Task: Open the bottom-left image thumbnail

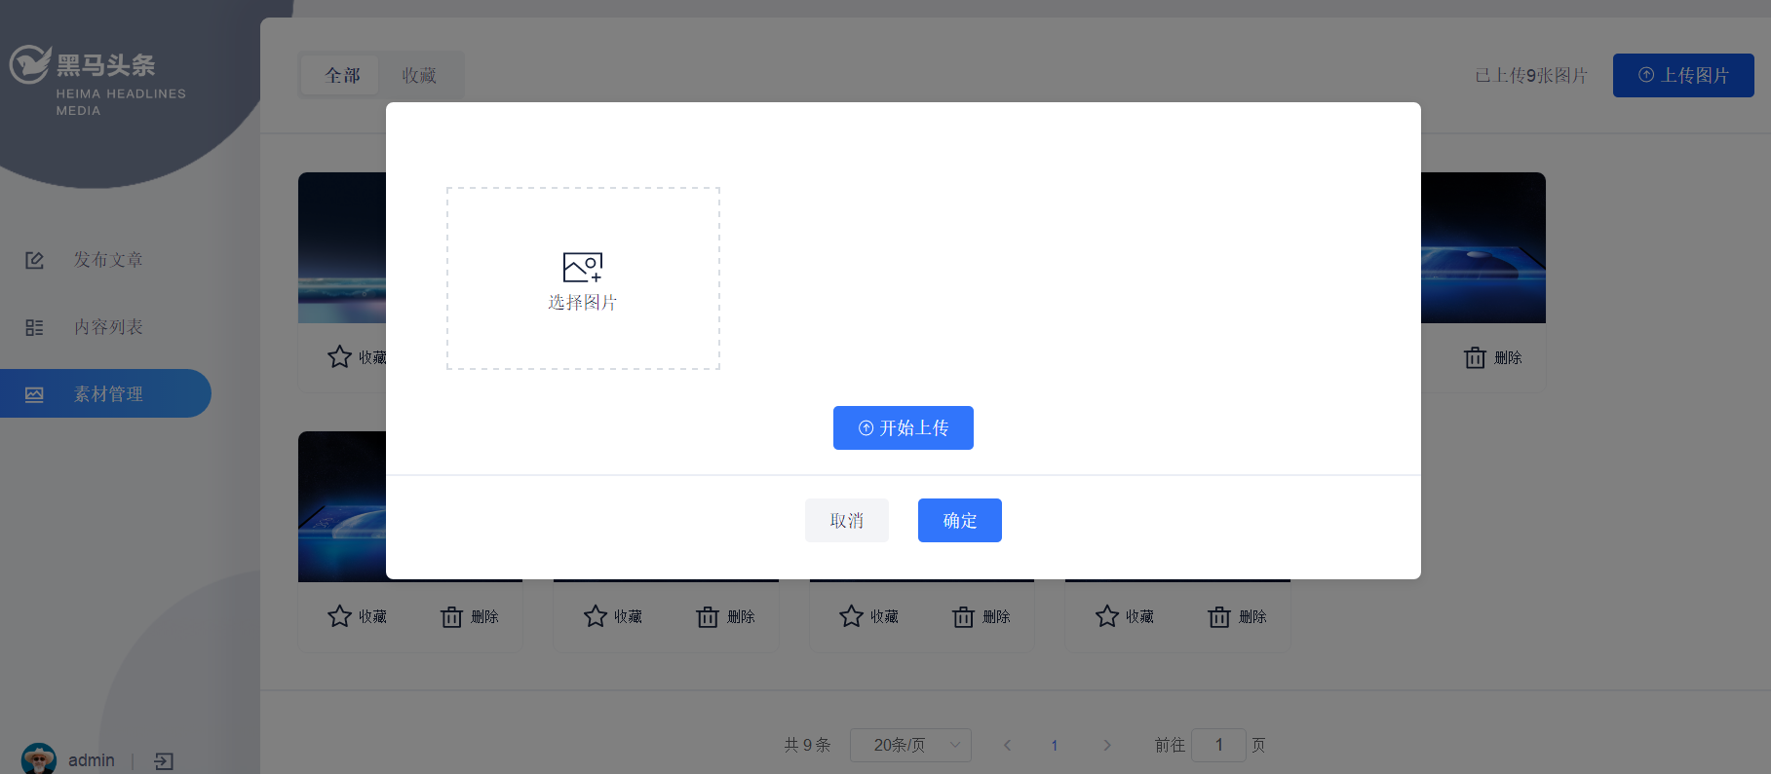Action: tap(342, 506)
